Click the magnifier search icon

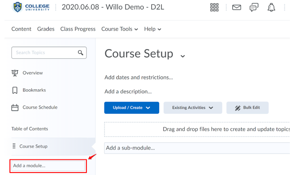(81, 53)
